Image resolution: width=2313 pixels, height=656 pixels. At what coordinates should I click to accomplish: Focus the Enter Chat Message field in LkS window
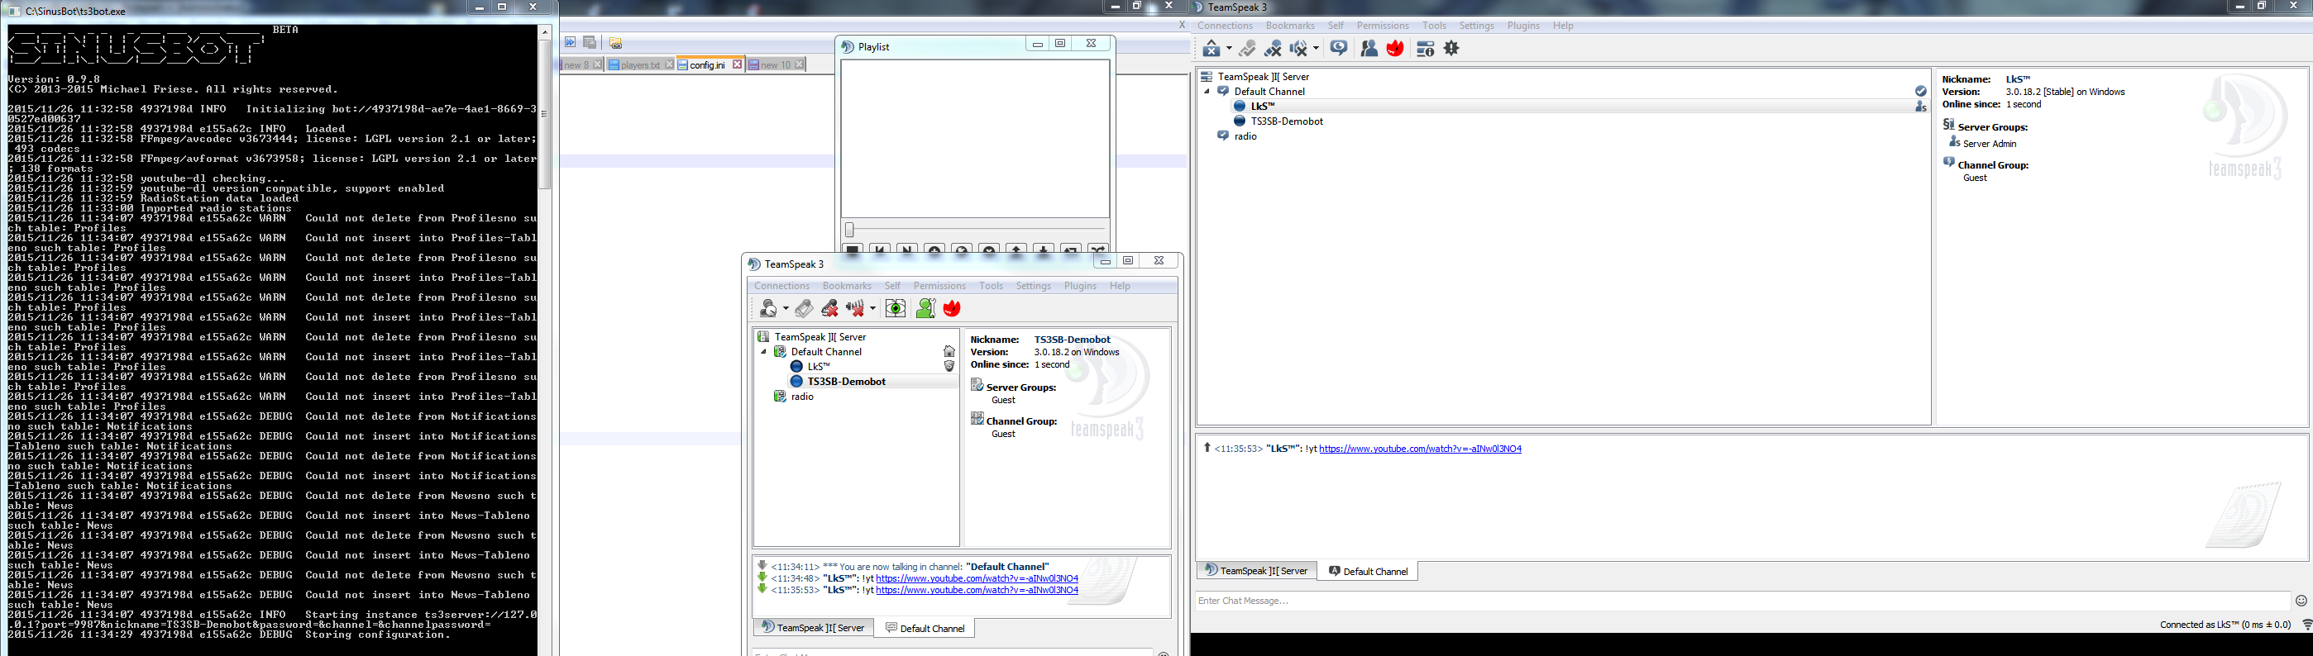pos(1742,601)
